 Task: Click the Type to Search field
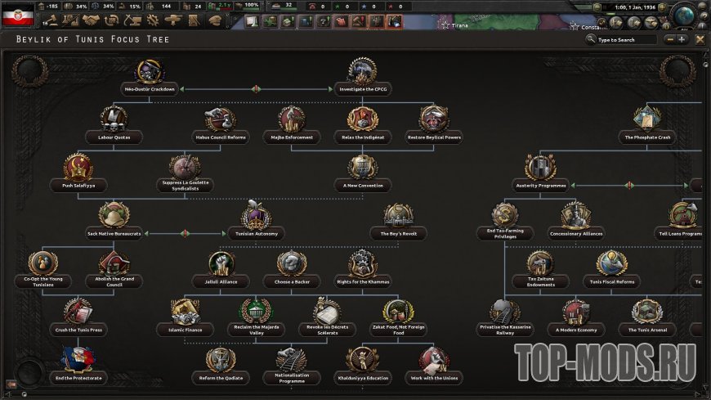[x=625, y=39]
